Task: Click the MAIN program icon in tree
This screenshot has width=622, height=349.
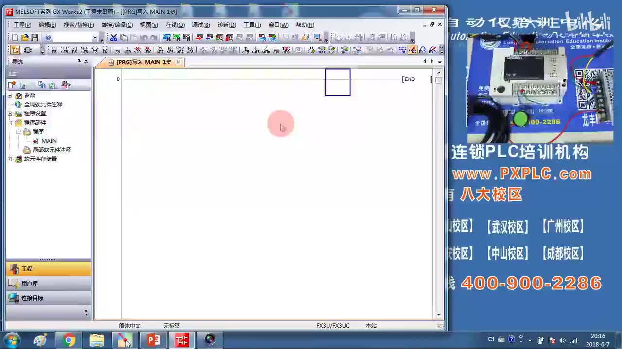Action: click(35, 141)
